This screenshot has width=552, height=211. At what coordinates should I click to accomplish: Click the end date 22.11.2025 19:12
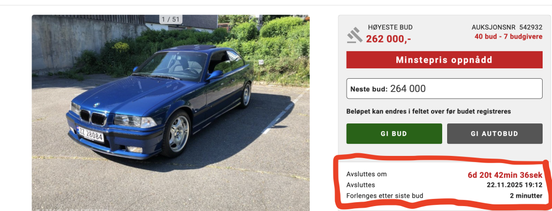[514, 185]
